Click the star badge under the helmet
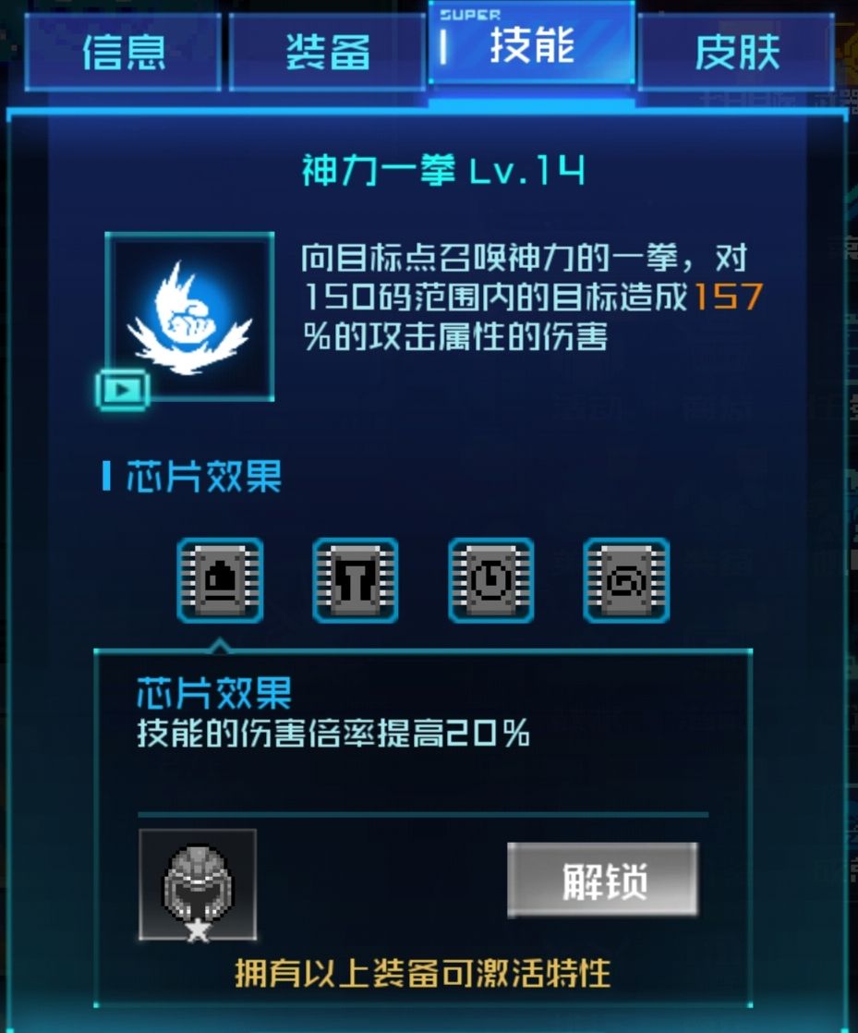This screenshot has height=1033, width=858. point(198,930)
